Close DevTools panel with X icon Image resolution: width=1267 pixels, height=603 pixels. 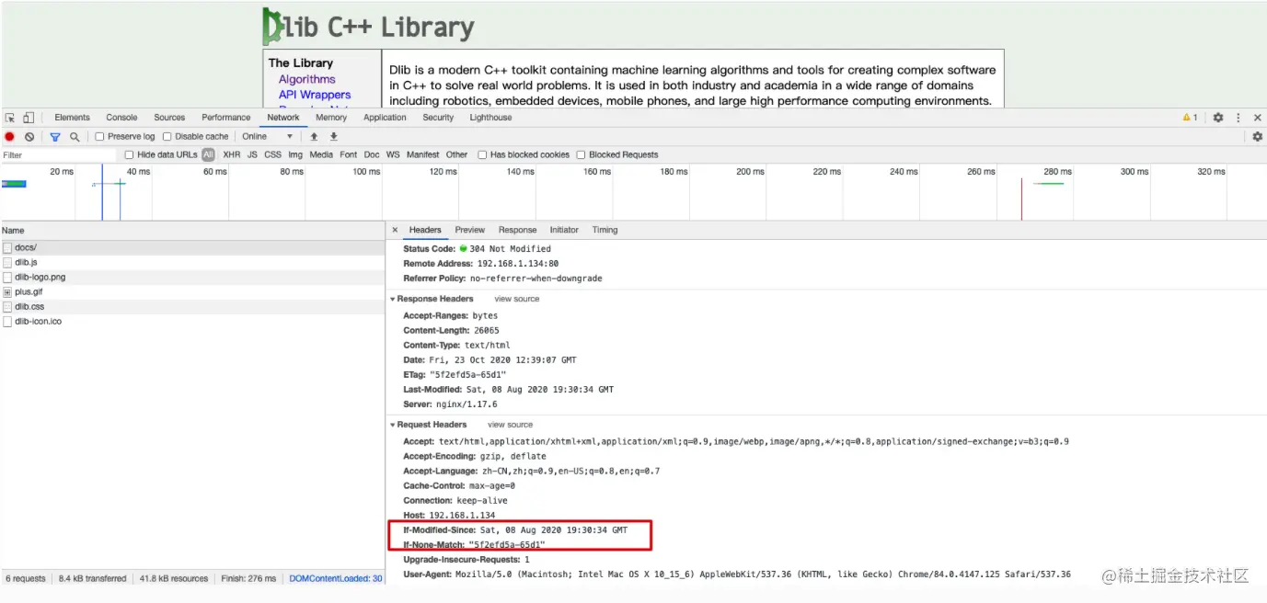(x=1256, y=118)
